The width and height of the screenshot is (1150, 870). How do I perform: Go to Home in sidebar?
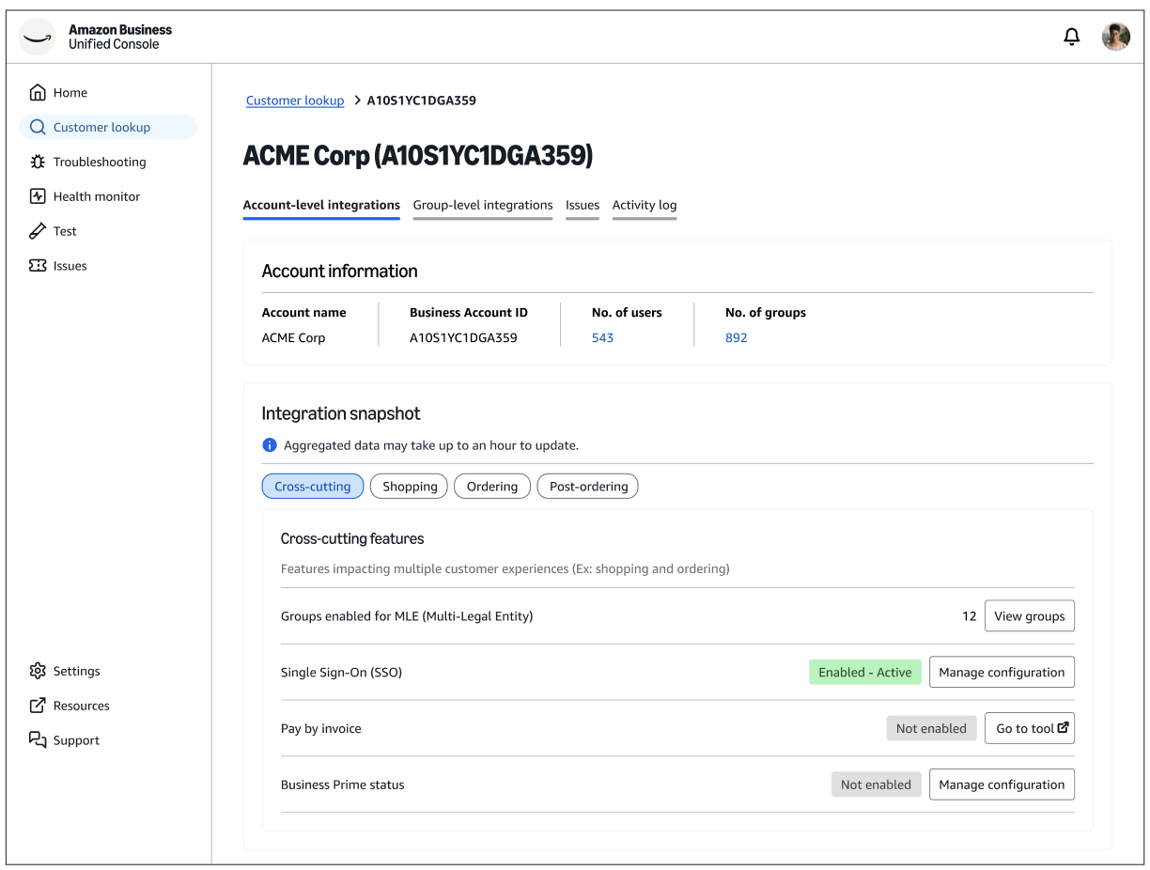(x=70, y=92)
